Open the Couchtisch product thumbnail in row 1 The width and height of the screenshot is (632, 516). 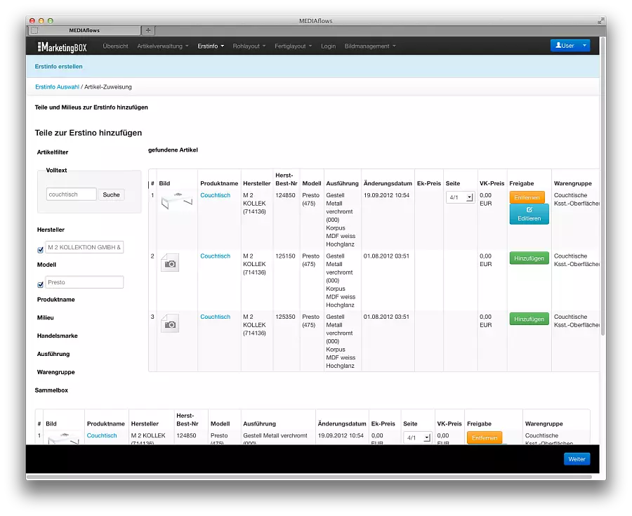pyautogui.click(x=176, y=201)
